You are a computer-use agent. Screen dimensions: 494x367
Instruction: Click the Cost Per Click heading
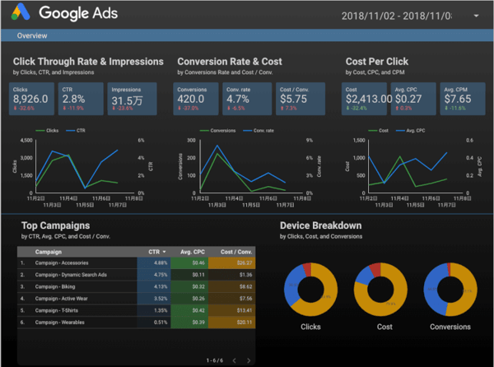[377, 62]
